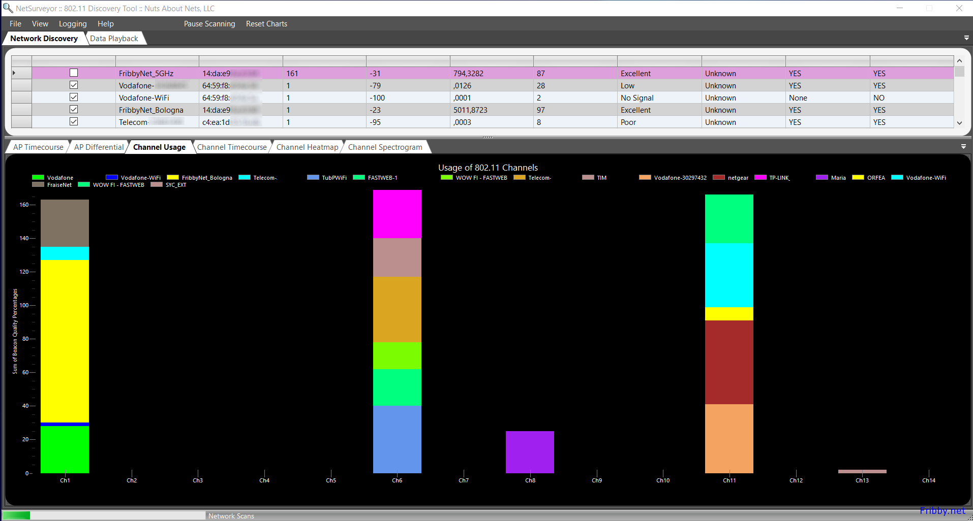Click the FraiseNet legend swatch

click(38, 185)
